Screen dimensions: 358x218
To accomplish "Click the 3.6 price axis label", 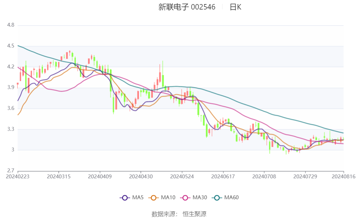I will tap(11, 108).
